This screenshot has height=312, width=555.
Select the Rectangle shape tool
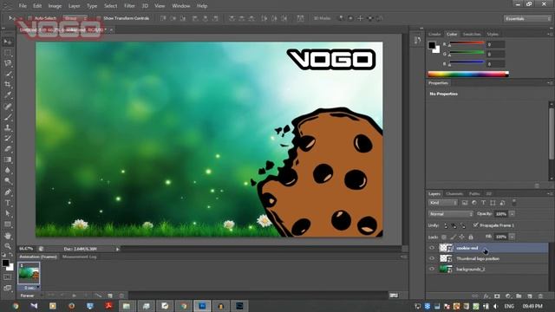pos(8,224)
